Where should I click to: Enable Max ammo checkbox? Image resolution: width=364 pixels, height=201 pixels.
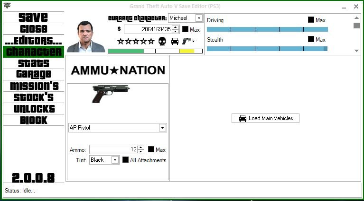(151, 149)
